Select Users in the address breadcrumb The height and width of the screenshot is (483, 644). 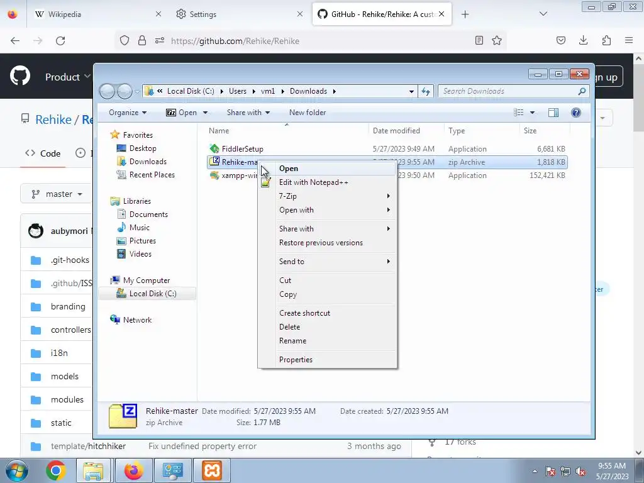point(237,91)
